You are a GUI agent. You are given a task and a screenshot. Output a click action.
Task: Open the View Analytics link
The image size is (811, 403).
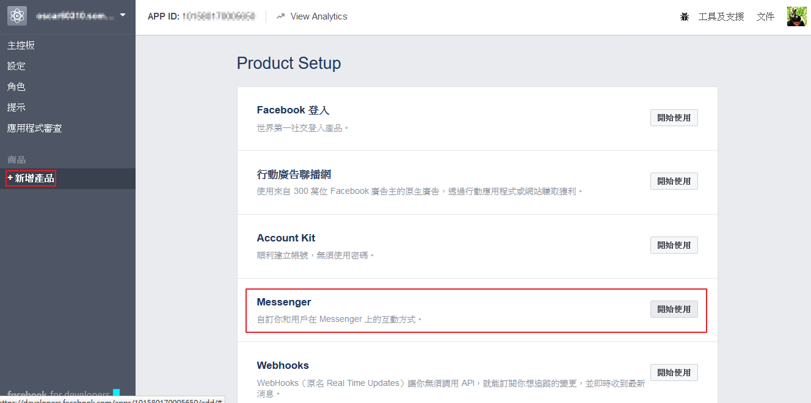click(318, 16)
